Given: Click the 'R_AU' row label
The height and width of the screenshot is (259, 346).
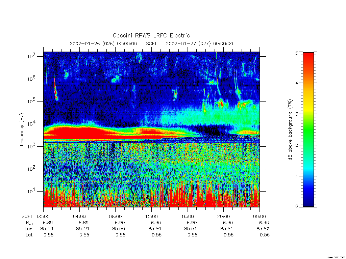Looking at the screenshot, I should pos(29,223).
